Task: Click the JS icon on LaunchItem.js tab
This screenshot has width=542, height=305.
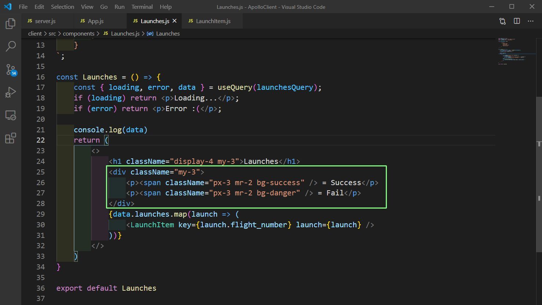Action: (191, 21)
